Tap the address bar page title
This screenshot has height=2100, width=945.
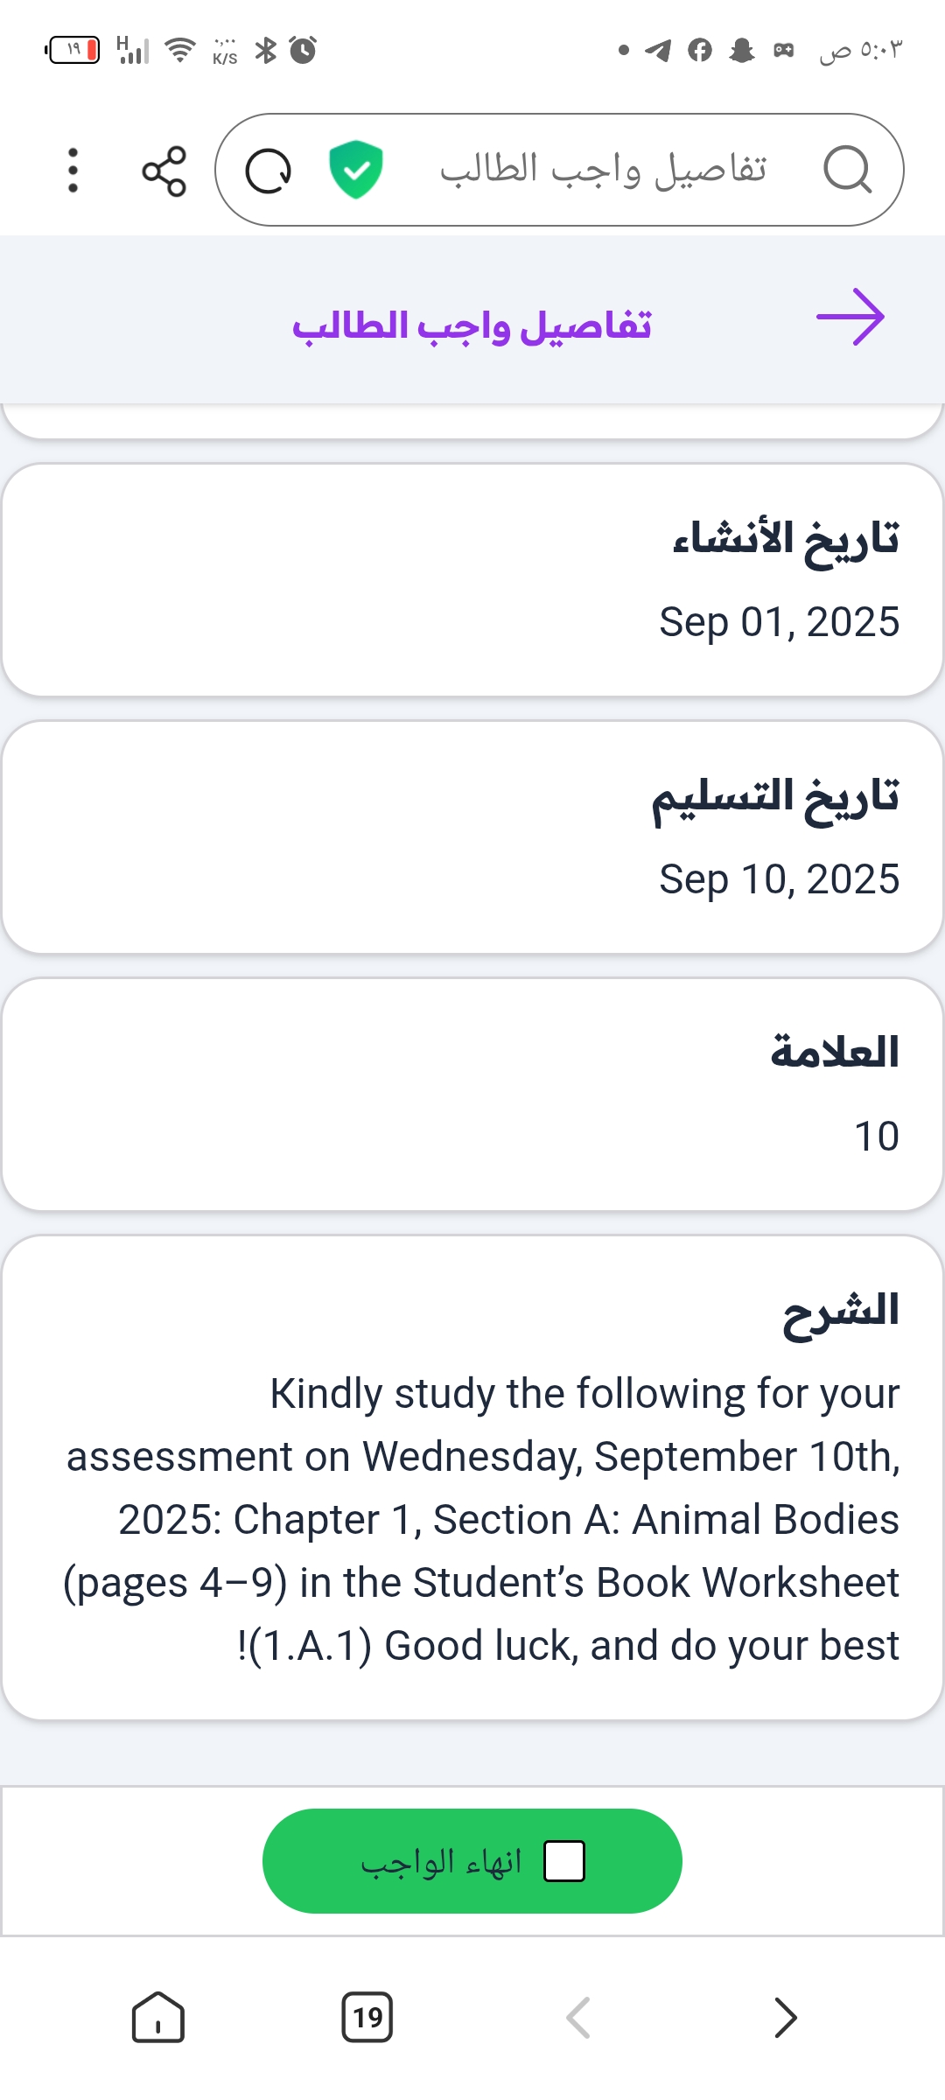point(602,170)
